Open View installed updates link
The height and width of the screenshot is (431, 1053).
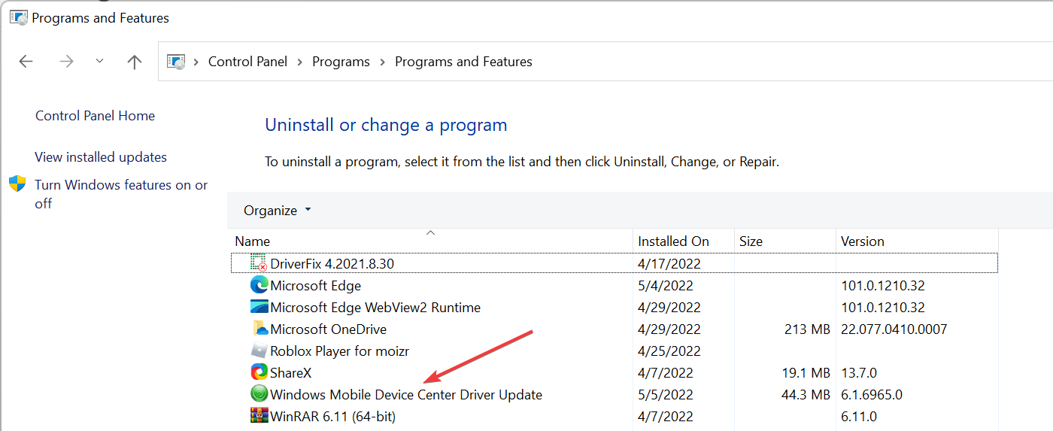101,157
